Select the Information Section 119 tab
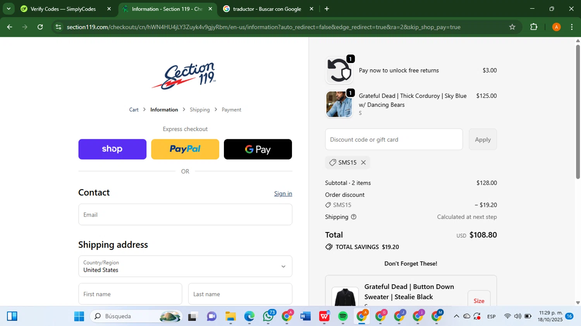Image resolution: width=581 pixels, height=326 pixels. (x=167, y=9)
